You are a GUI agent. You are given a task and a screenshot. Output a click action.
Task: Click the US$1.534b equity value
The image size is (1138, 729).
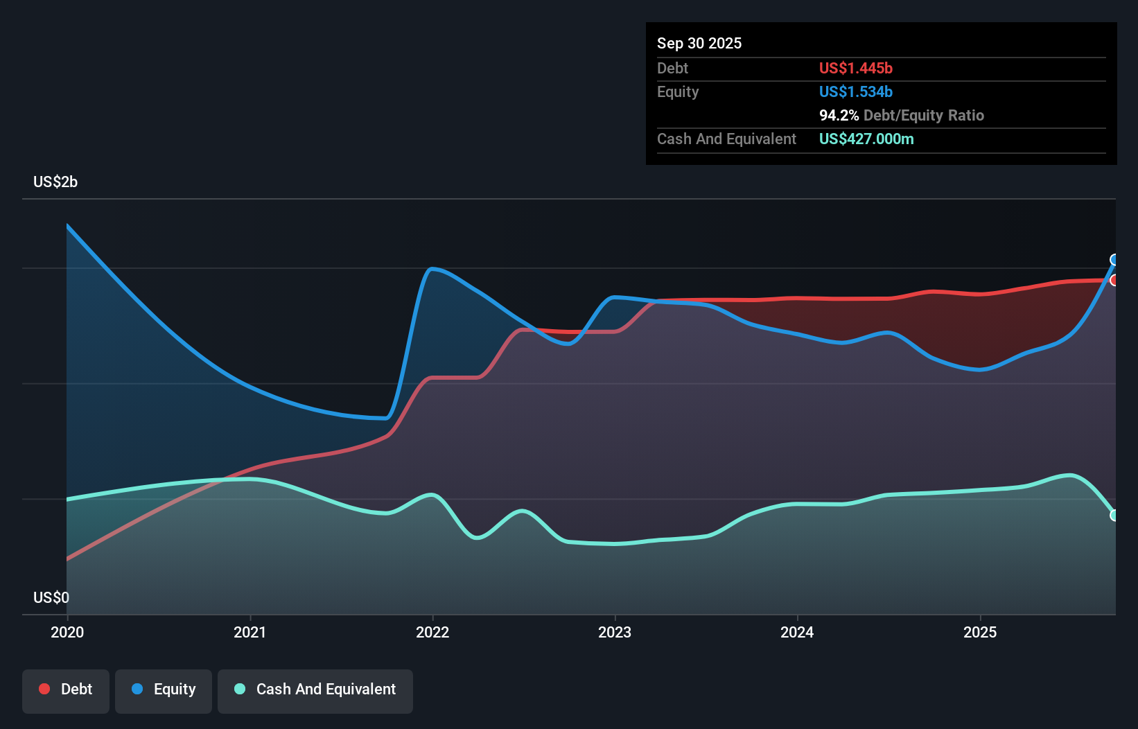pyautogui.click(x=856, y=91)
